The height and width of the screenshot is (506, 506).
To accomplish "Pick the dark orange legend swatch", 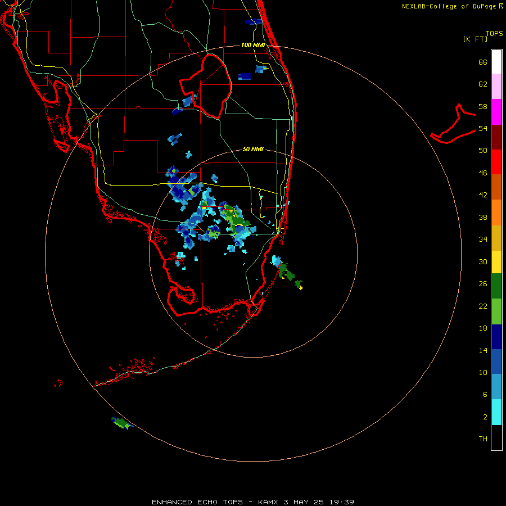I will click(x=496, y=187).
